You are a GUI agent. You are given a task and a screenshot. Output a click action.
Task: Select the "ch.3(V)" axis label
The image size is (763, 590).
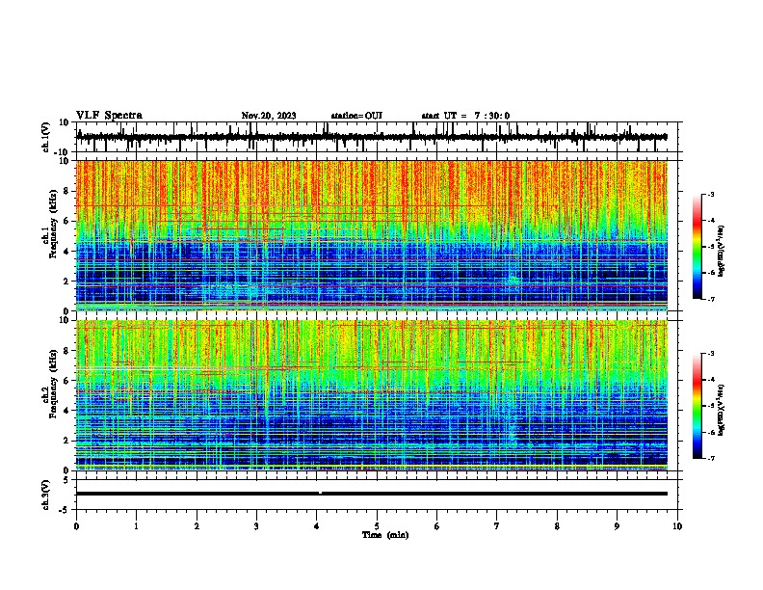click(46, 495)
